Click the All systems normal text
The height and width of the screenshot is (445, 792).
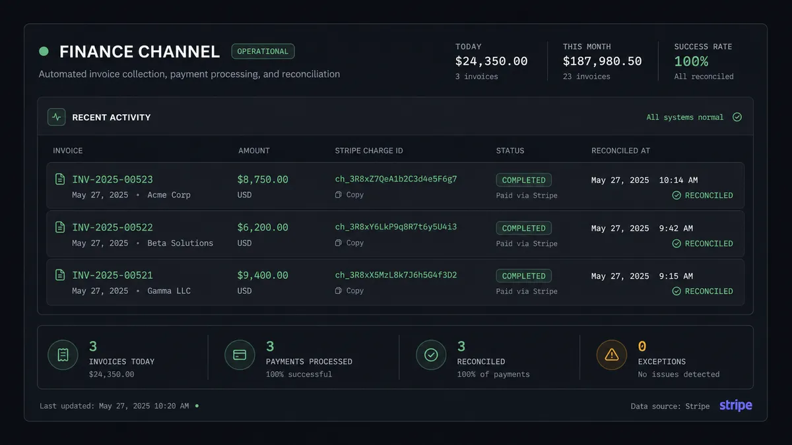tap(685, 117)
